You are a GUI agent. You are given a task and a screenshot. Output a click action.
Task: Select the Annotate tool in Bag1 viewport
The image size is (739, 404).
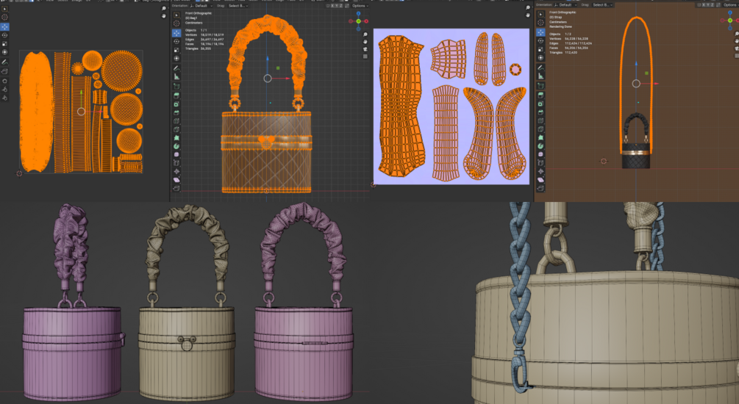pyautogui.click(x=176, y=68)
